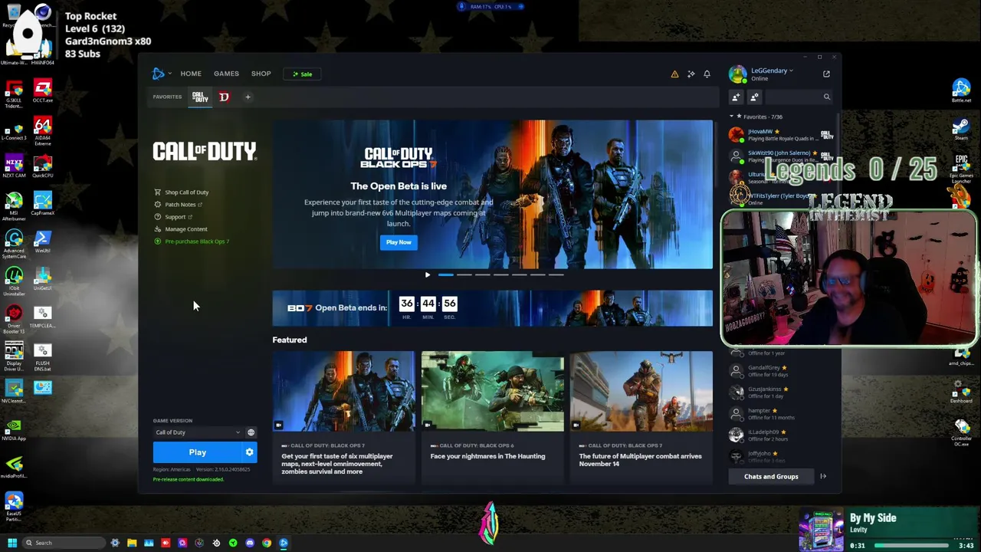The width and height of the screenshot is (981, 552).
Task: Open Battle.net icon in taskbar
Action: [x=284, y=543]
